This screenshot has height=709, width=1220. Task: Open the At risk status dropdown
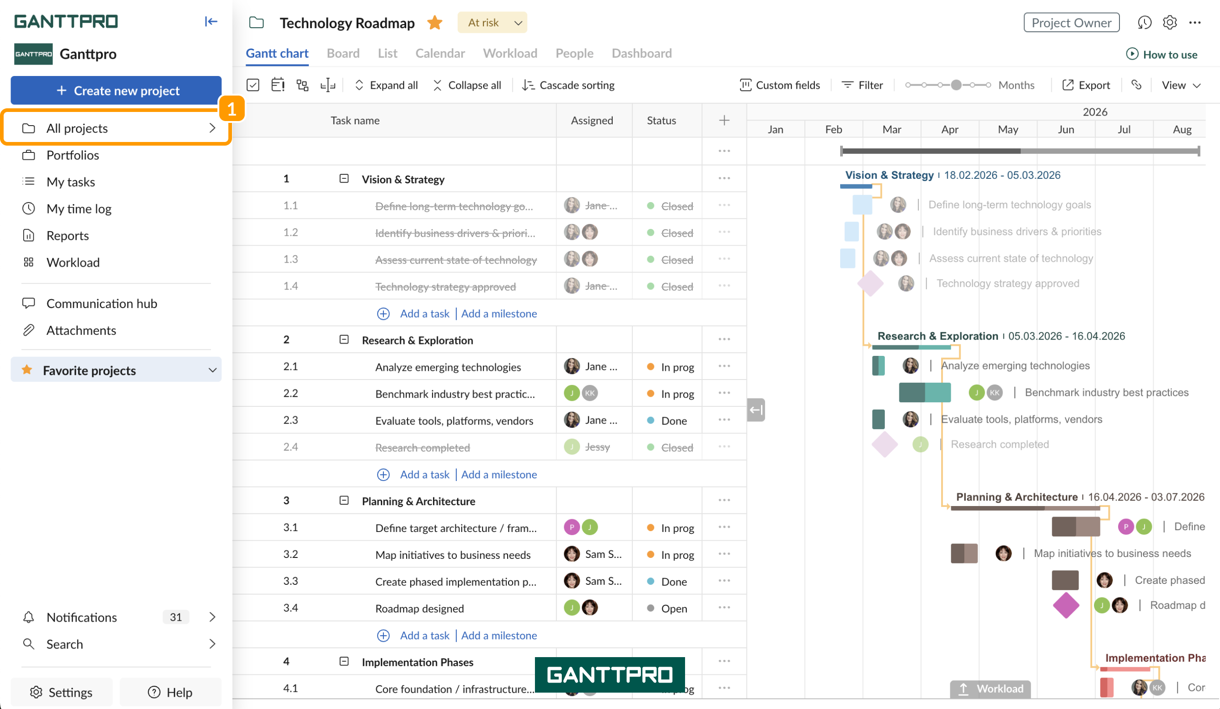coord(492,22)
